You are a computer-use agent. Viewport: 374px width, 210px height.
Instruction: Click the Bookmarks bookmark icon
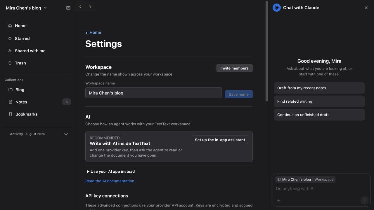(11, 114)
